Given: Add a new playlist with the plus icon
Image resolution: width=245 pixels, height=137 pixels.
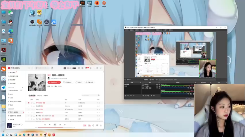Looking at the screenshot, I should pos(22,87).
